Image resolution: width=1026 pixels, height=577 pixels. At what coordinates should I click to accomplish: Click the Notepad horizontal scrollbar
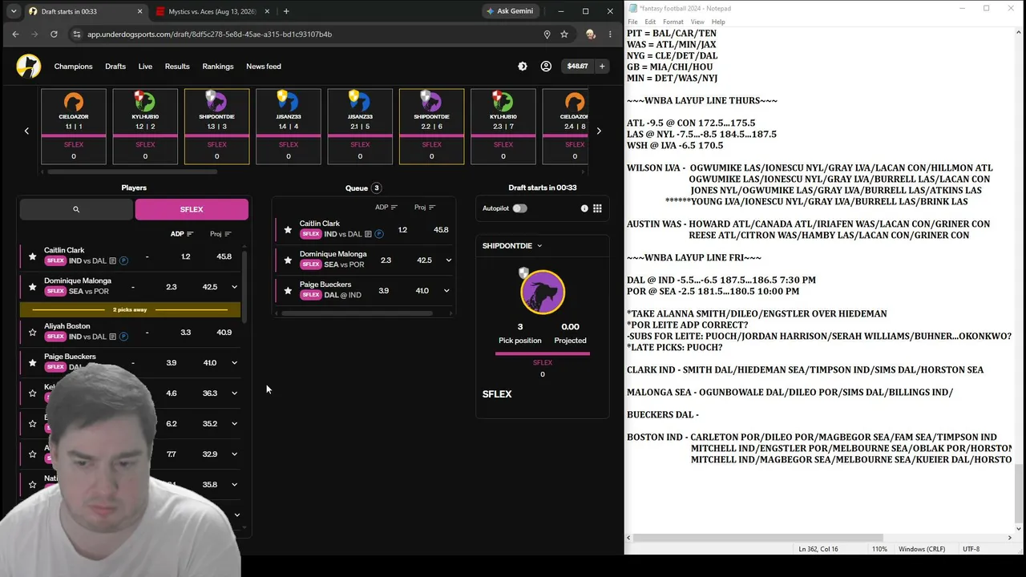[757, 538]
